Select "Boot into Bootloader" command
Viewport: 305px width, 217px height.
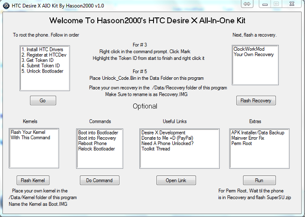(98, 132)
